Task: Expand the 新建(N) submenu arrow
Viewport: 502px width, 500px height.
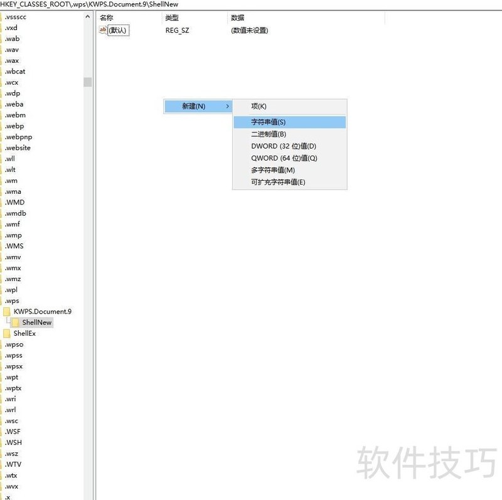Action: (x=227, y=106)
